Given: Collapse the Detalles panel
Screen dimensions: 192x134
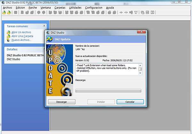Looking at the screenshot, I should [44, 49].
